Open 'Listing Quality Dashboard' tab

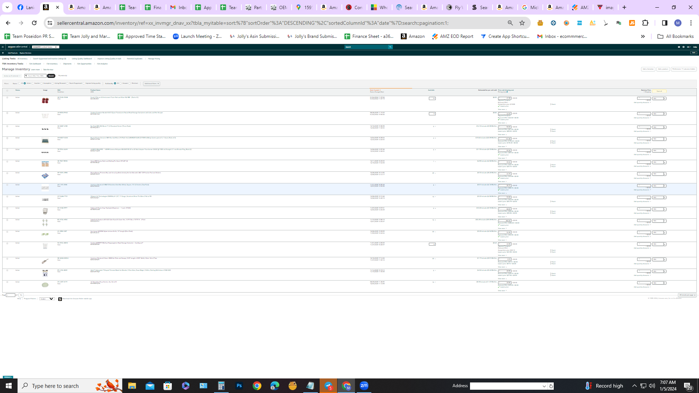[82, 59]
